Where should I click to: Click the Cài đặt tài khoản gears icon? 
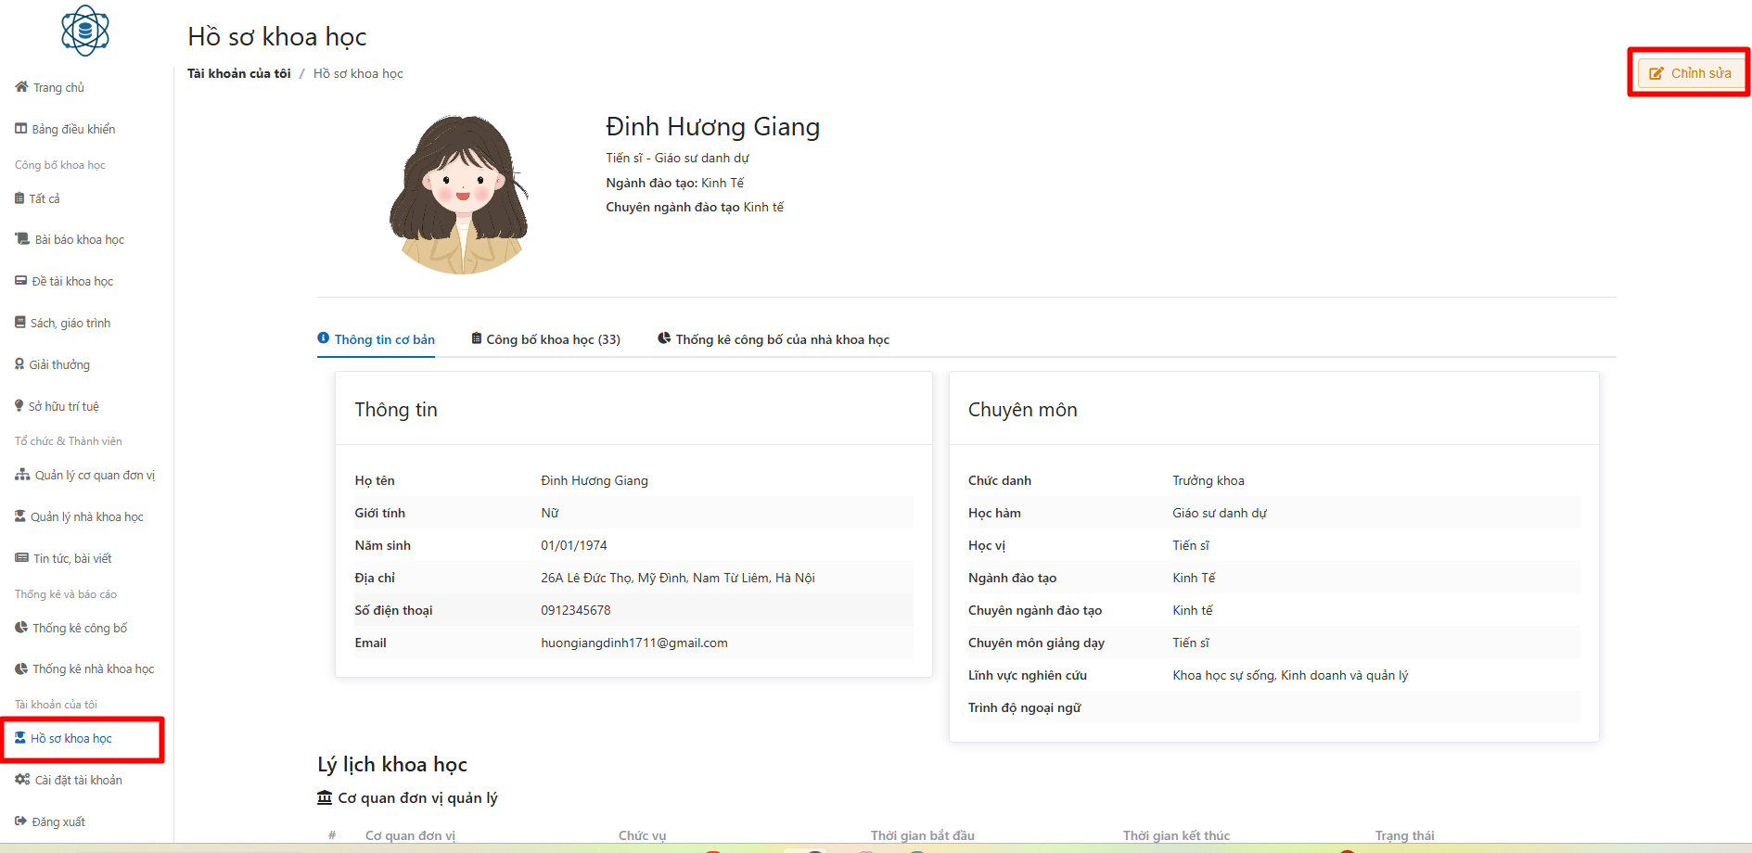22,780
